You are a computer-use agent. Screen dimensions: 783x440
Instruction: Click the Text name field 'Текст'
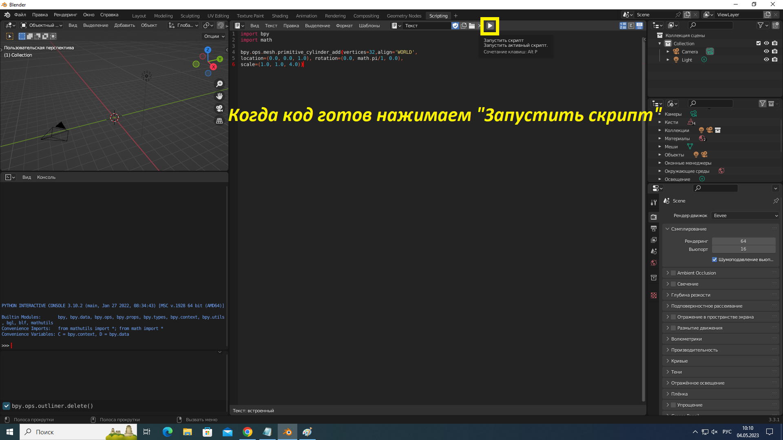(x=427, y=26)
